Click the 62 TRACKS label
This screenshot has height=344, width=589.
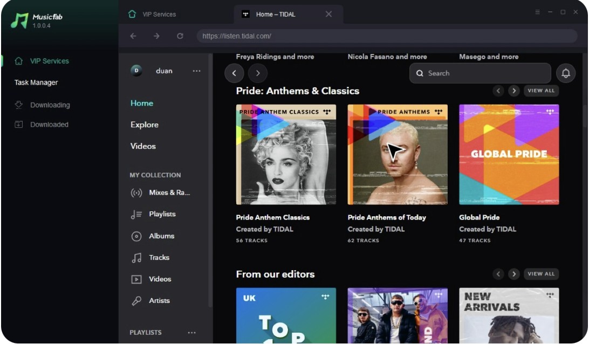pyautogui.click(x=363, y=240)
